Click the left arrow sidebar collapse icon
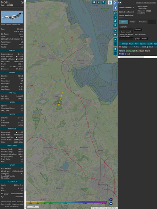Screen dimensions: 157x209 click(115, 8)
